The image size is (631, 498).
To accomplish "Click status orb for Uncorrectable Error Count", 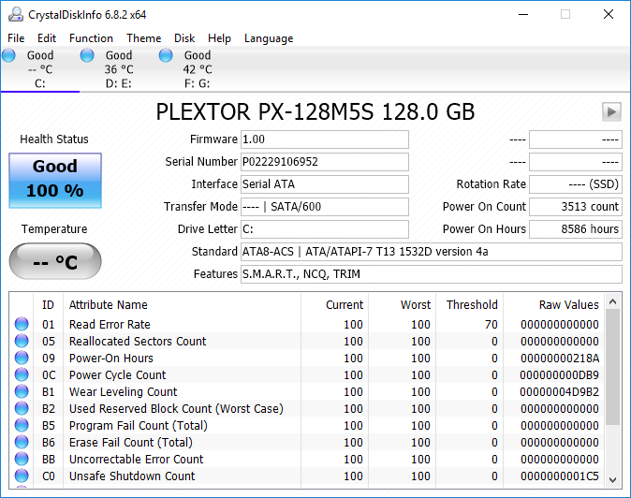I will click(x=22, y=459).
